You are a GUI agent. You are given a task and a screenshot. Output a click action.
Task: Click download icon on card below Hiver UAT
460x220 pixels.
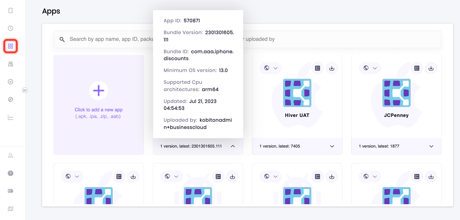(x=332, y=177)
